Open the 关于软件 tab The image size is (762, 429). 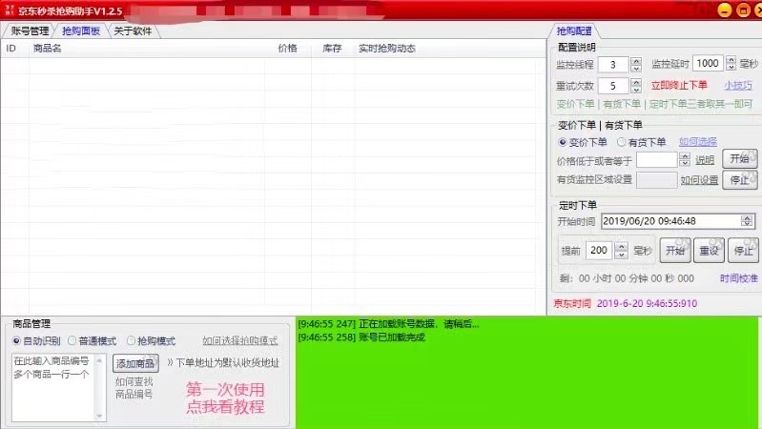pos(133,31)
